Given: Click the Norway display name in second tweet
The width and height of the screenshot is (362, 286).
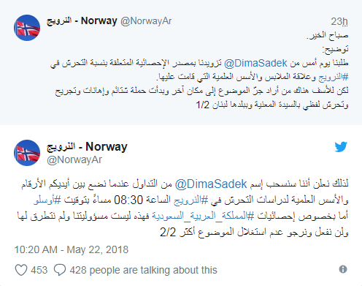Looking at the screenshot, I should click(x=87, y=146).
